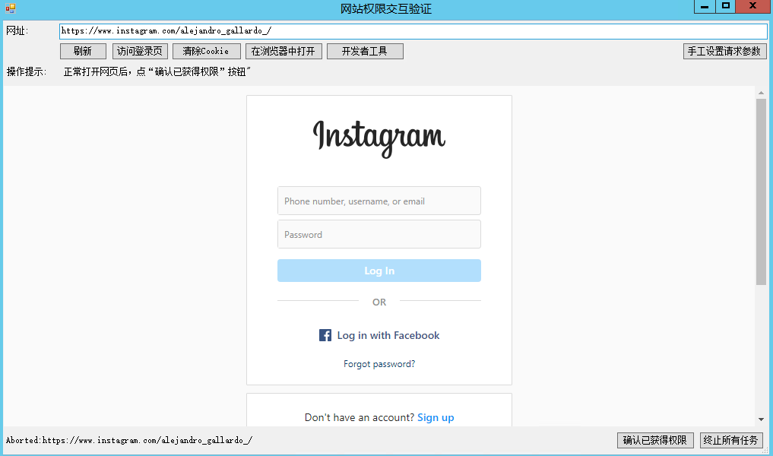Click the scrollbar up arrow
Image resolution: width=773 pixels, height=456 pixels.
point(761,93)
